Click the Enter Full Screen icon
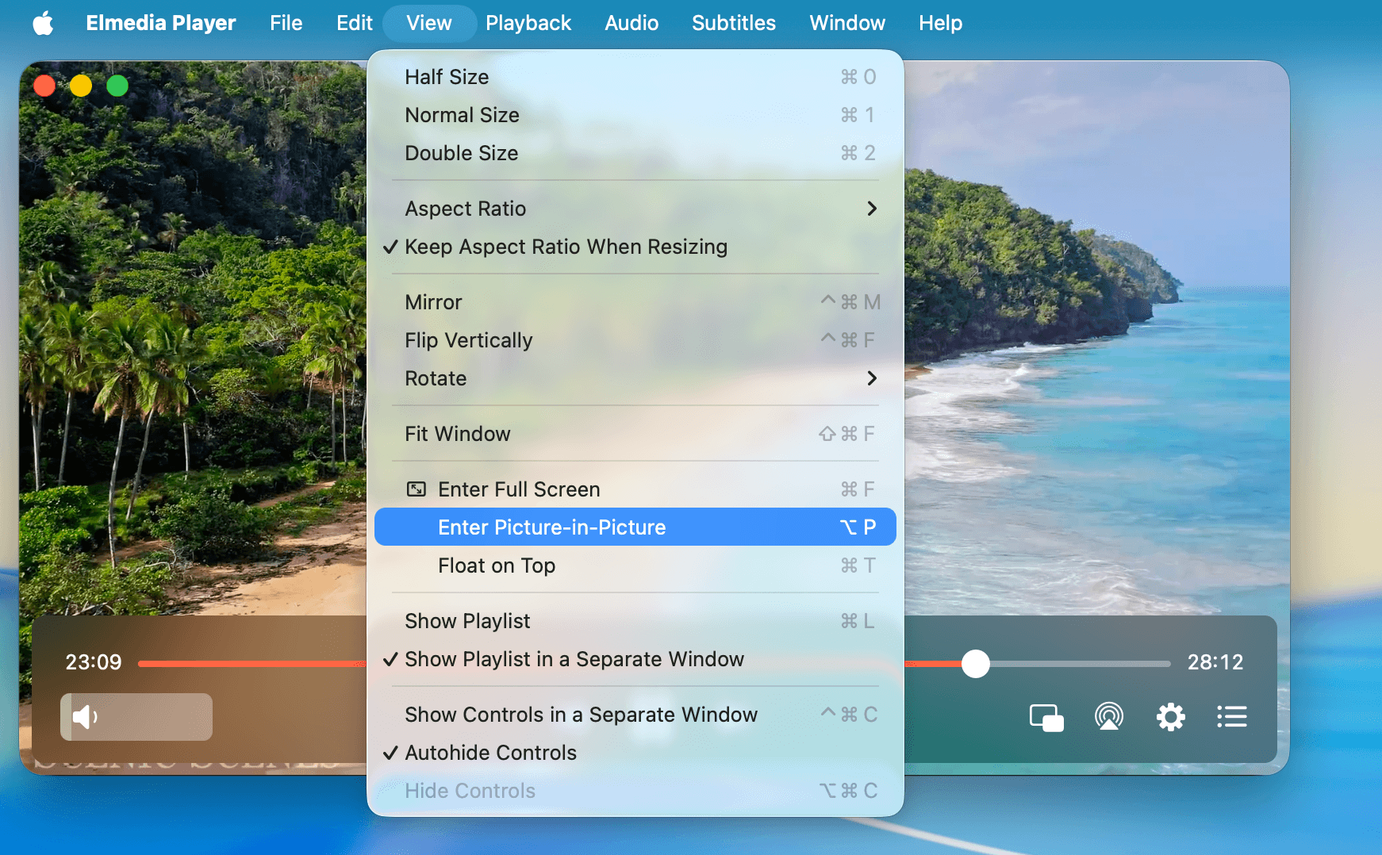Image resolution: width=1382 pixels, height=855 pixels. click(416, 489)
